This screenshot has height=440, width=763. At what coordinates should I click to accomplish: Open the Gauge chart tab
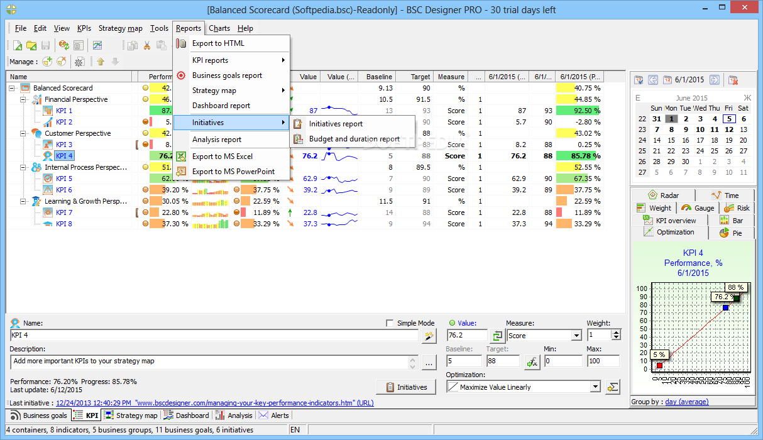point(698,208)
